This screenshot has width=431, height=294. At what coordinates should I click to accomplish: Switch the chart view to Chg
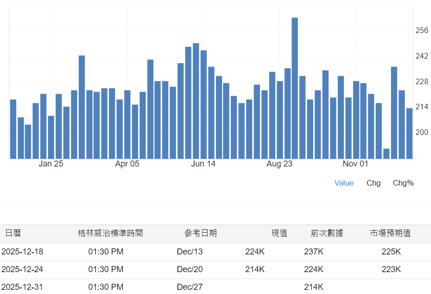pyautogui.click(x=373, y=183)
